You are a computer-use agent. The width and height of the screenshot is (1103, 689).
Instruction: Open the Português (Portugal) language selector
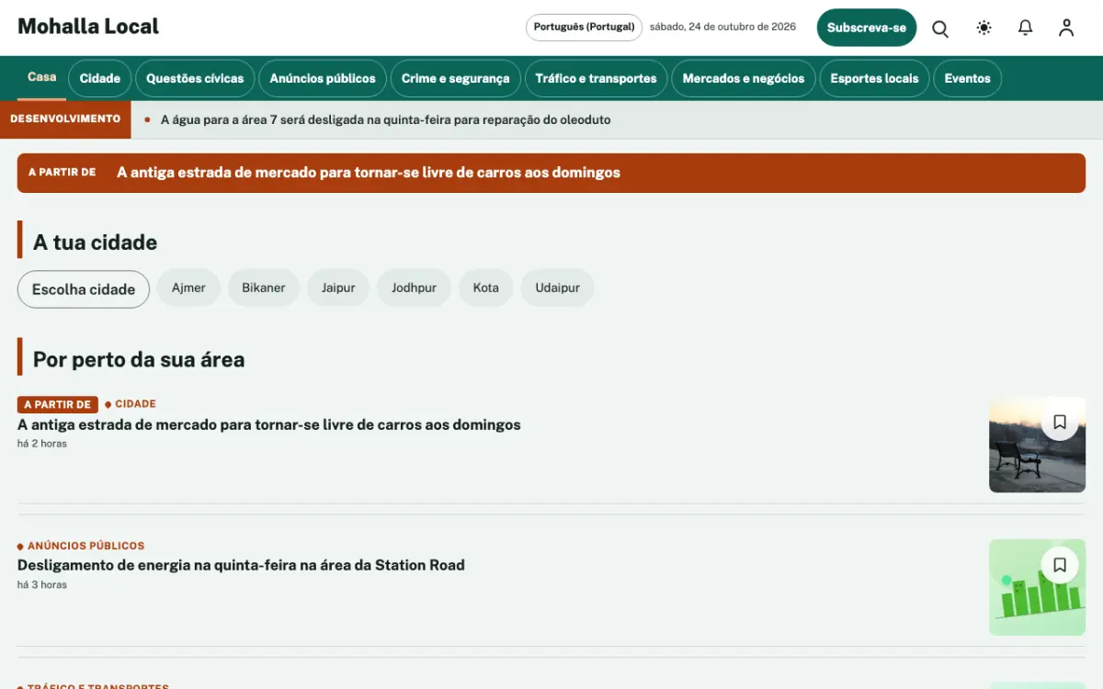(585, 28)
